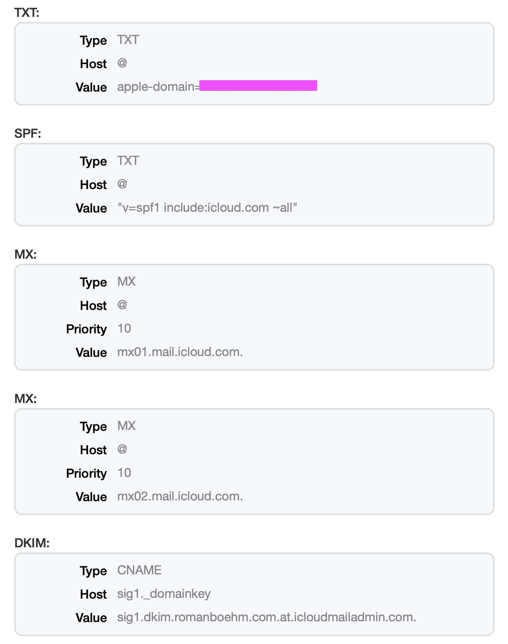Click the @ host in the SPF record

122,184
